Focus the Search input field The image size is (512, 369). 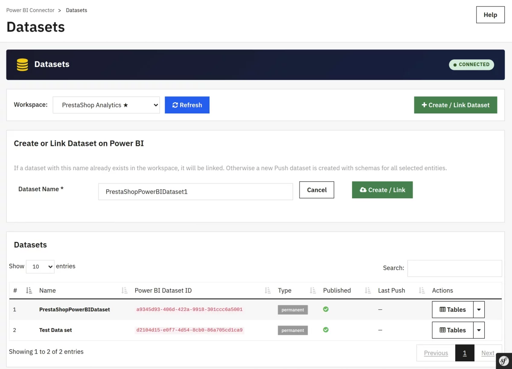[x=454, y=268]
